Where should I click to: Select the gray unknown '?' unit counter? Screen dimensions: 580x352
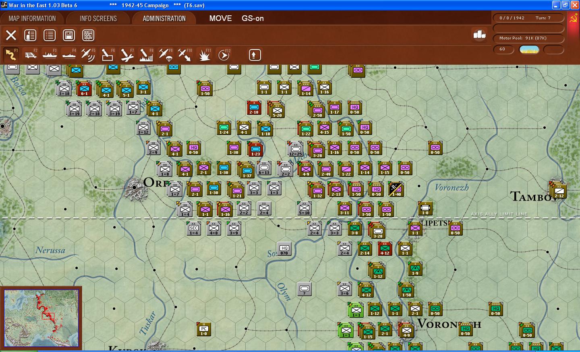(x=304, y=289)
